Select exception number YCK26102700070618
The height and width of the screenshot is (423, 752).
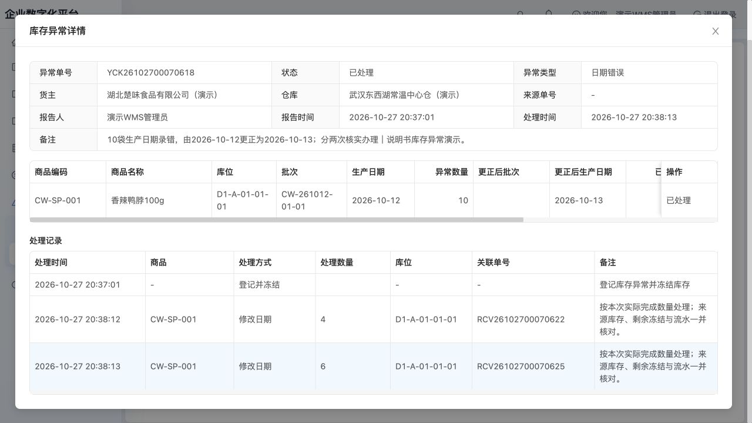tap(150, 73)
